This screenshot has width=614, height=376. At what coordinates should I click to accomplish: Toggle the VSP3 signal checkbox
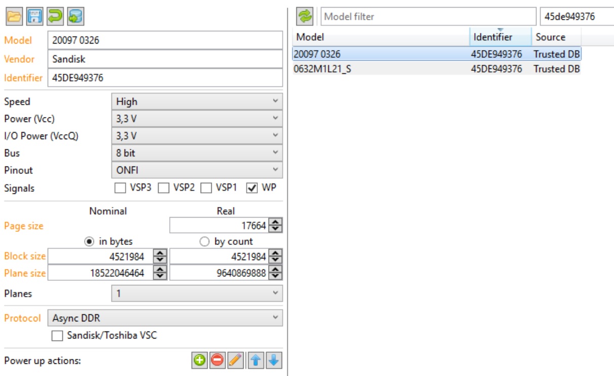click(x=120, y=188)
